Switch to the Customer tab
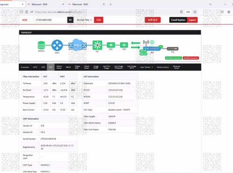This screenshot has width=233, height=173. coord(25,67)
